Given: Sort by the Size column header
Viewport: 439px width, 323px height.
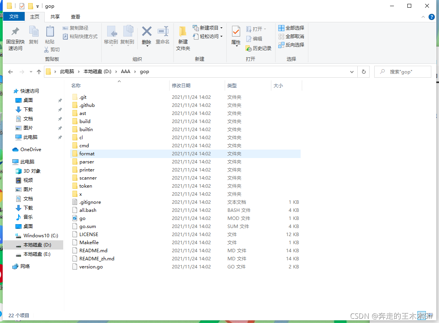Looking at the screenshot, I should coord(287,85).
